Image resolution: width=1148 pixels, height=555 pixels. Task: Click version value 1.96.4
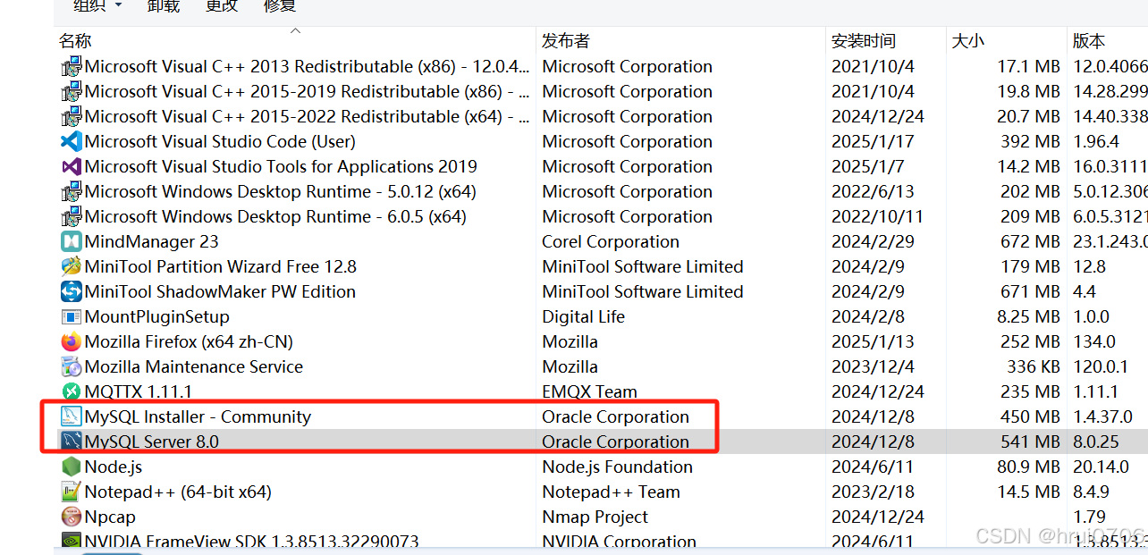(1096, 141)
